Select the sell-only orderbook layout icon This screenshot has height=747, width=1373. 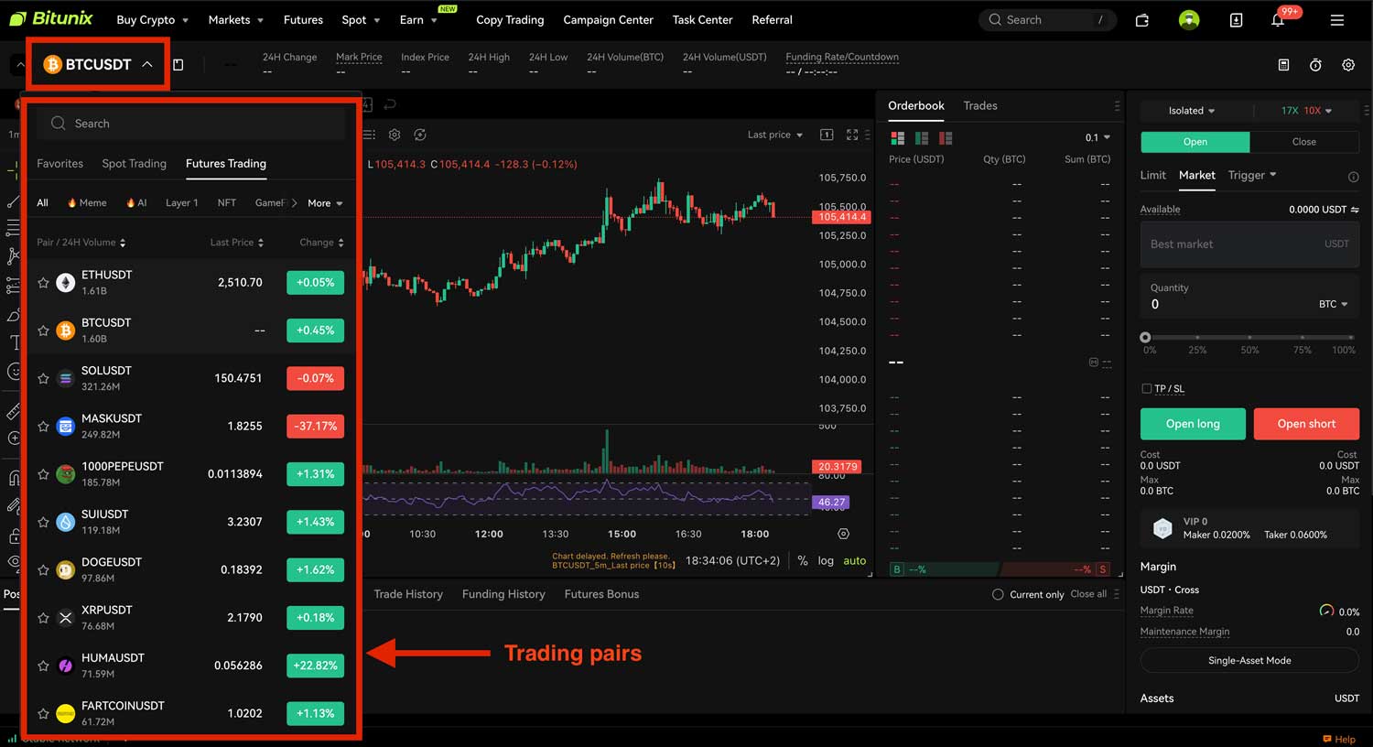(945, 137)
